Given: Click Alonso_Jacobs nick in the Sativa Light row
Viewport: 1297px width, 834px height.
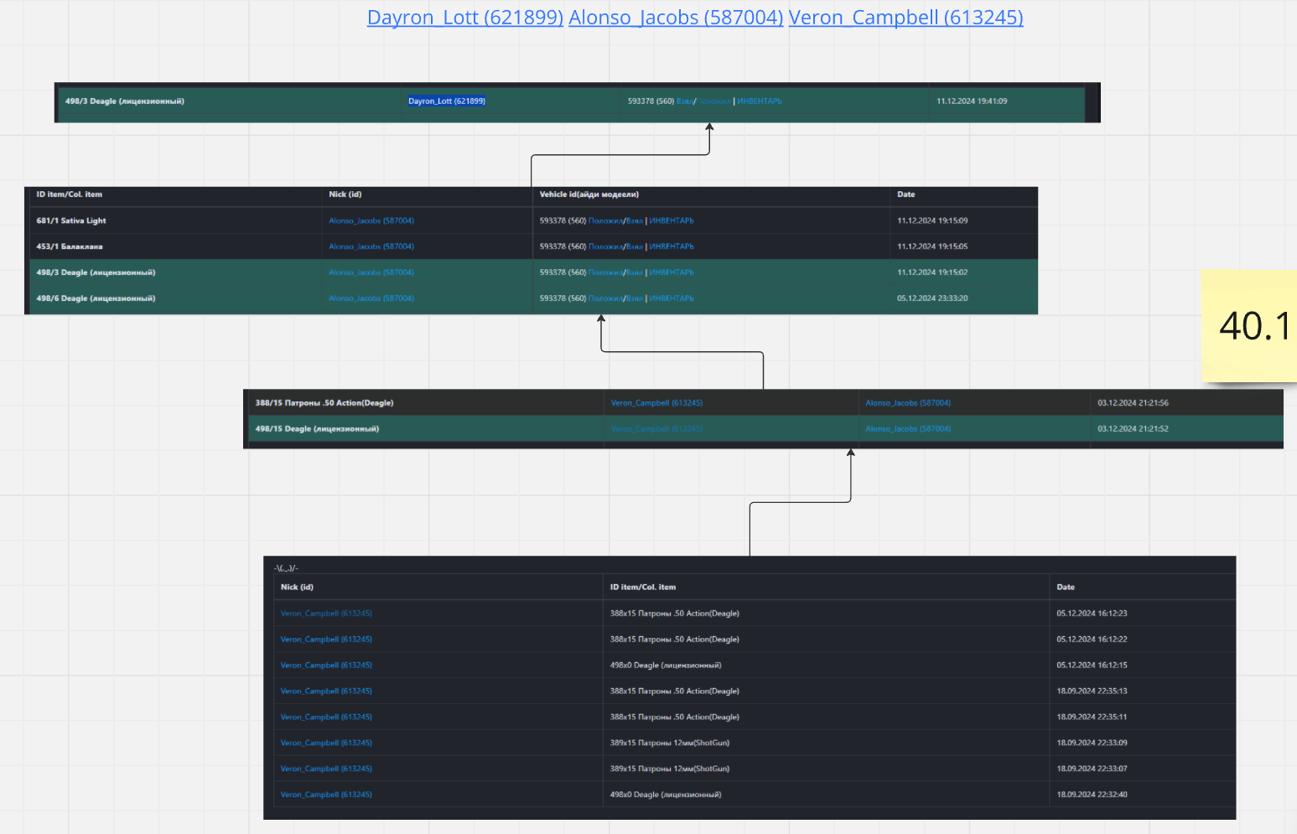Looking at the screenshot, I should (371, 221).
